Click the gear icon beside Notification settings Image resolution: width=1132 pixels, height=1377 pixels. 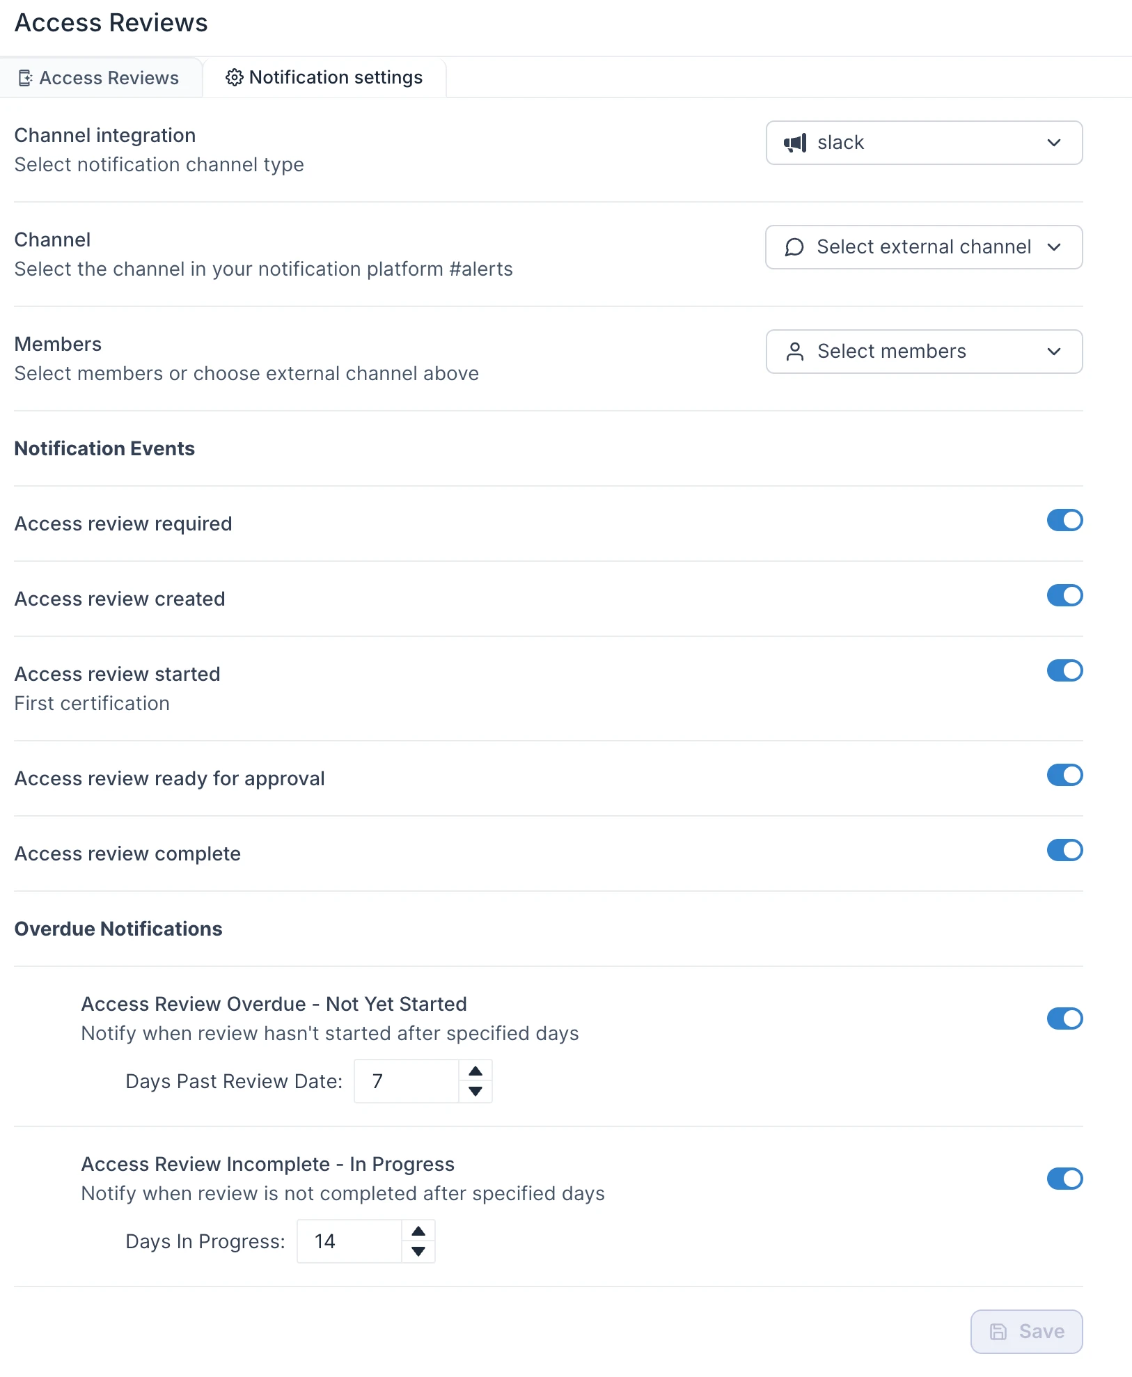pos(234,77)
